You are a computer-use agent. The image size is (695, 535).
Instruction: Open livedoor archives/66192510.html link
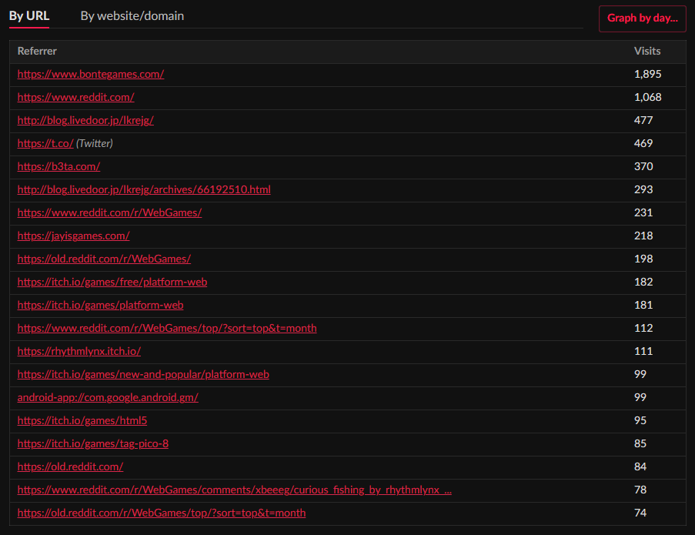point(144,189)
